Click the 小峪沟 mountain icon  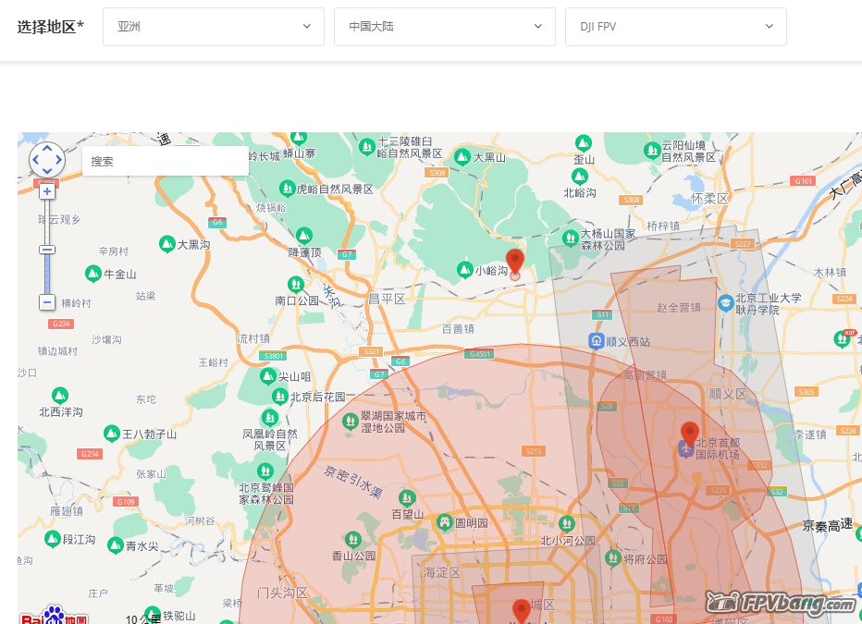click(x=465, y=270)
